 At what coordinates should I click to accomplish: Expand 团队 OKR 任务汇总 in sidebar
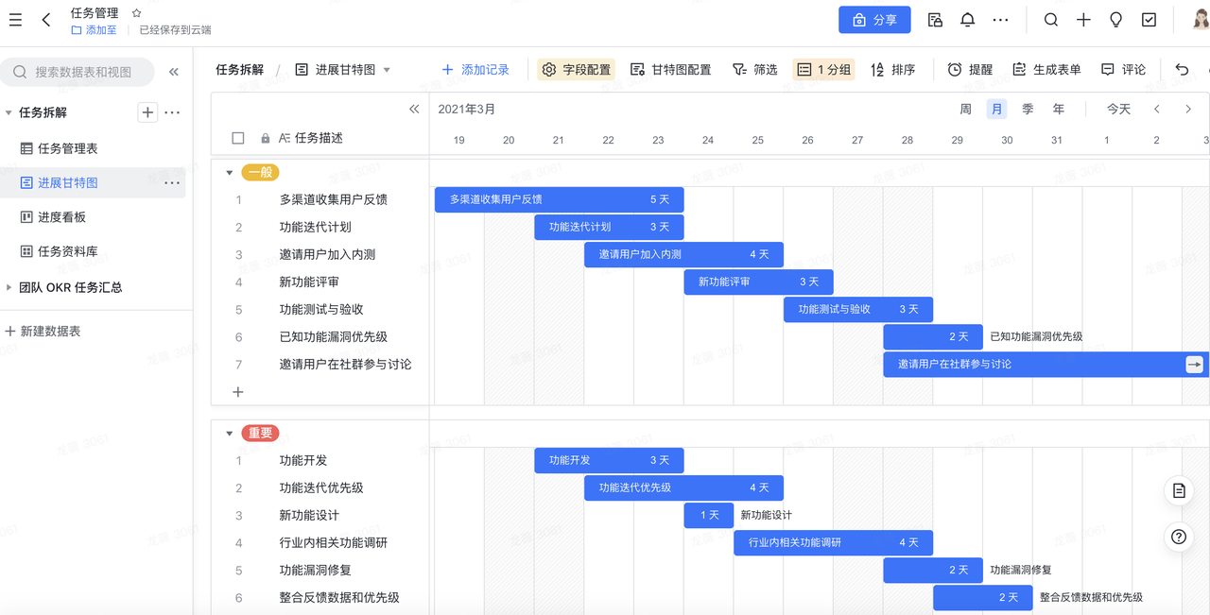[x=9, y=287]
